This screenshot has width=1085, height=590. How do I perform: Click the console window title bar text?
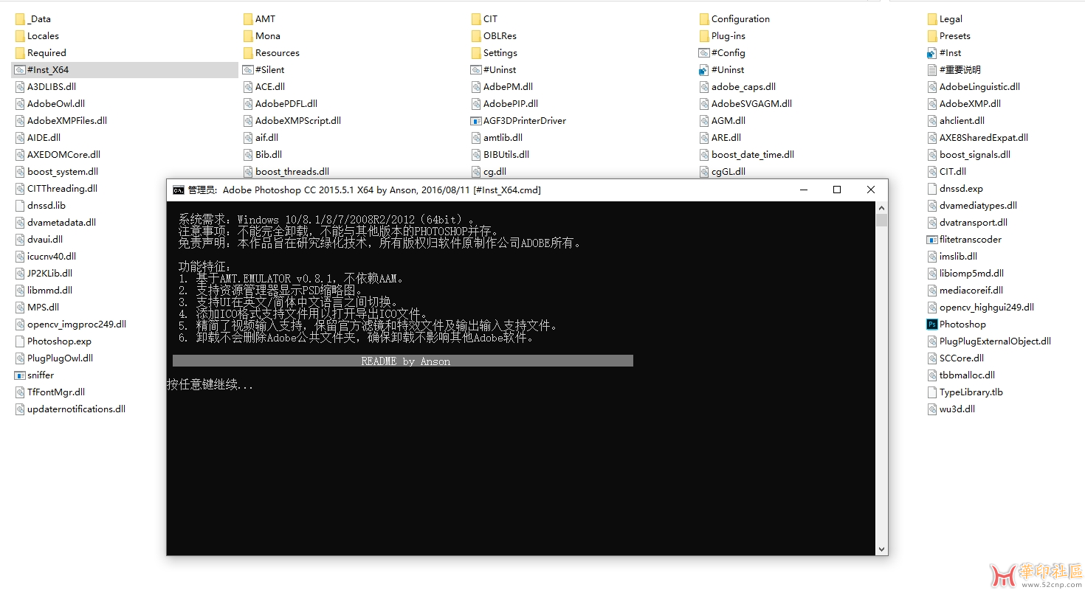[365, 190]
